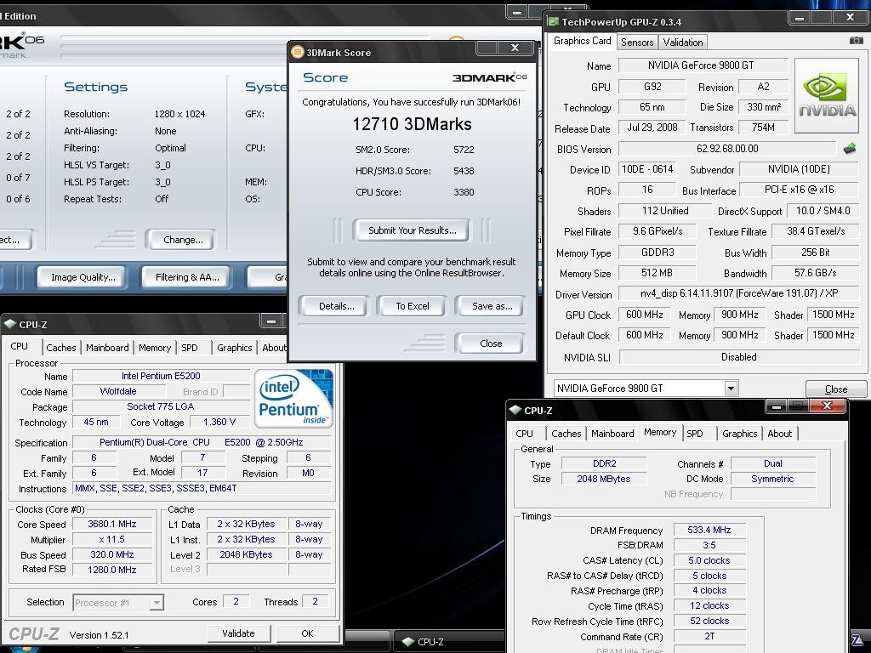
Task: Click the DRAM Frequency value 533.4 MHz
Action: click(x=709, y=531)
